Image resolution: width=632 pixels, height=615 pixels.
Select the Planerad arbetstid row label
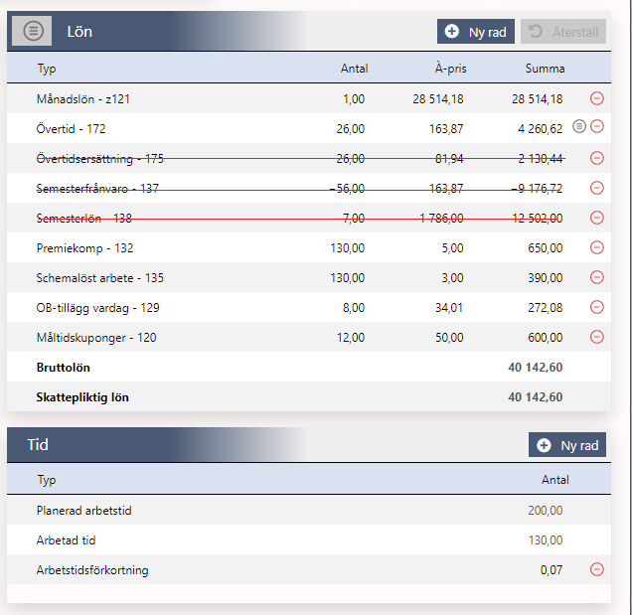click(x=83, y=511)
